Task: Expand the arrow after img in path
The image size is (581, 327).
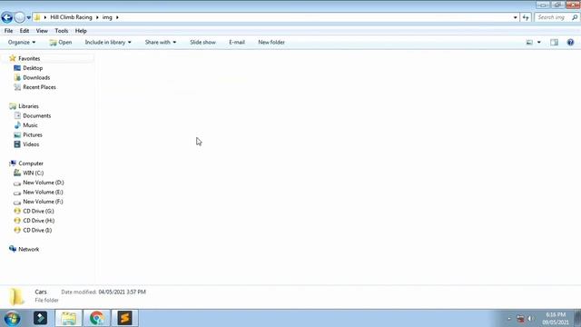Action: (117, 17)
